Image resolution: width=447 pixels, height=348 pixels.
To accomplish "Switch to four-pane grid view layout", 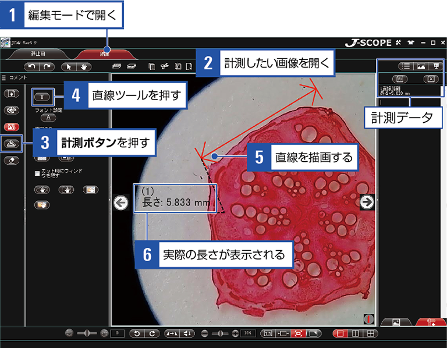I will click(370, 333).
